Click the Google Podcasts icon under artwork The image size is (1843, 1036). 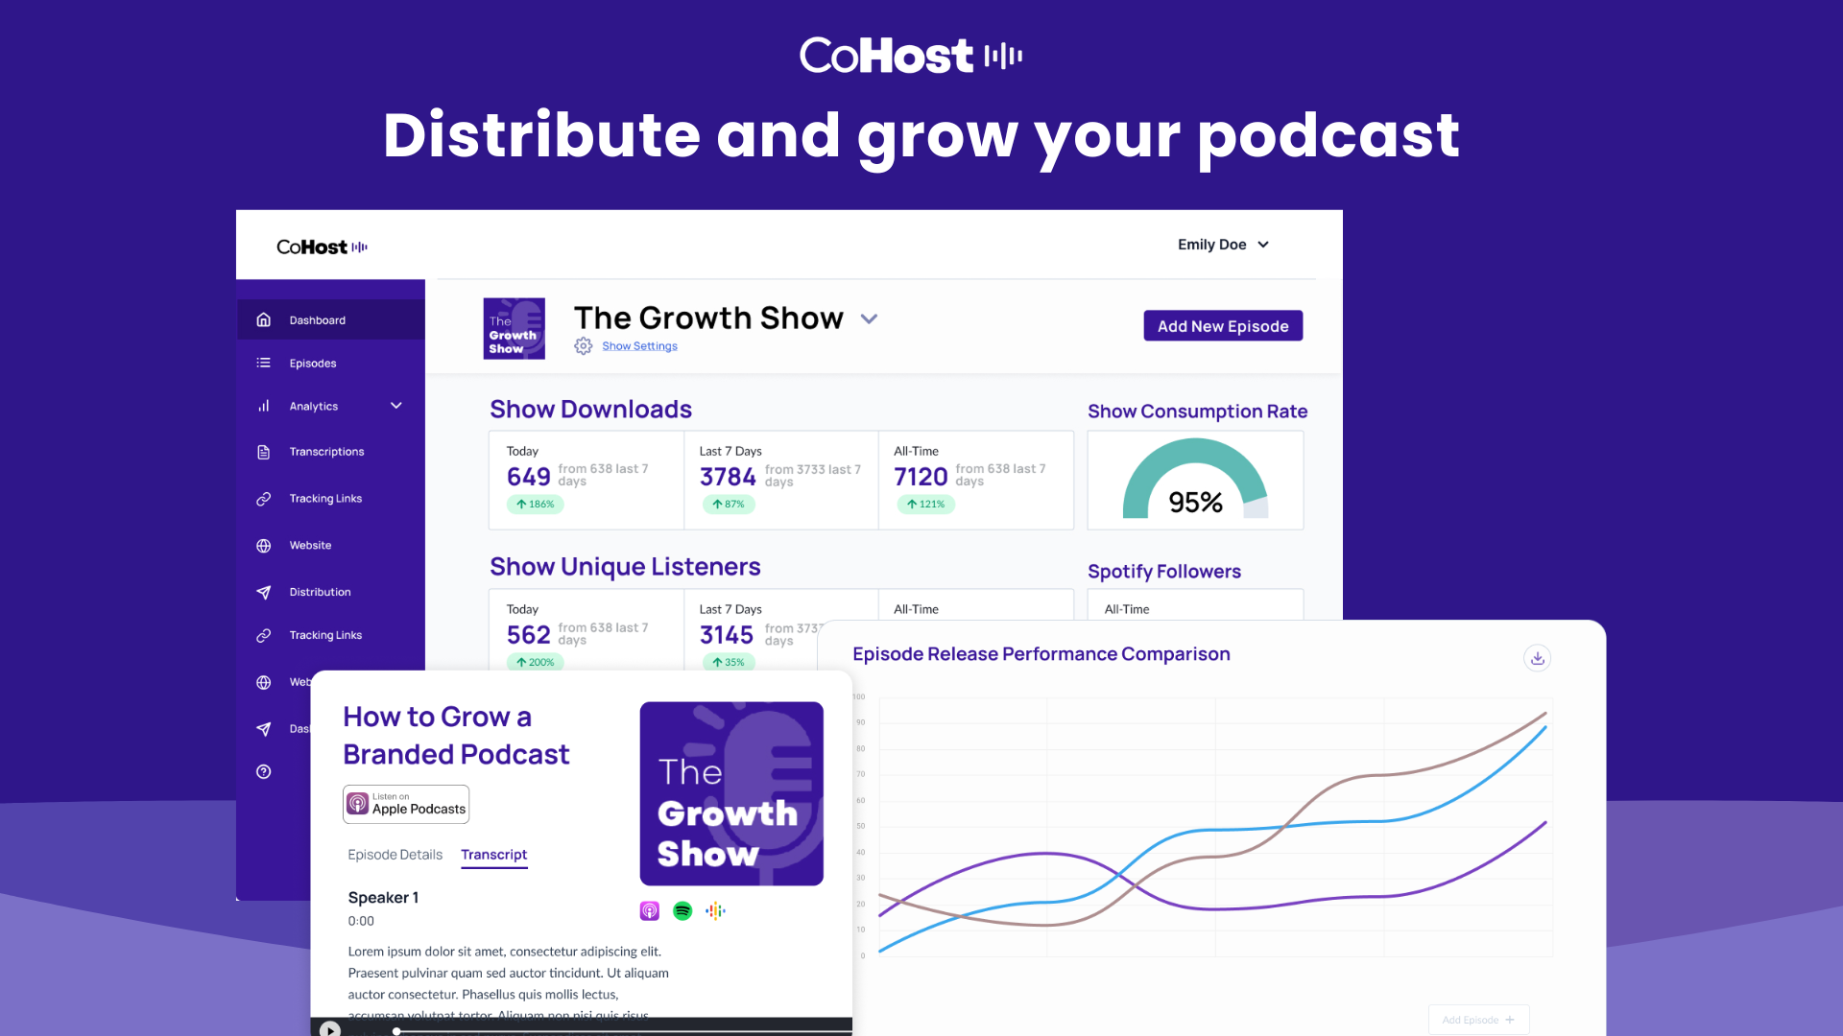(x=715, y=911)
